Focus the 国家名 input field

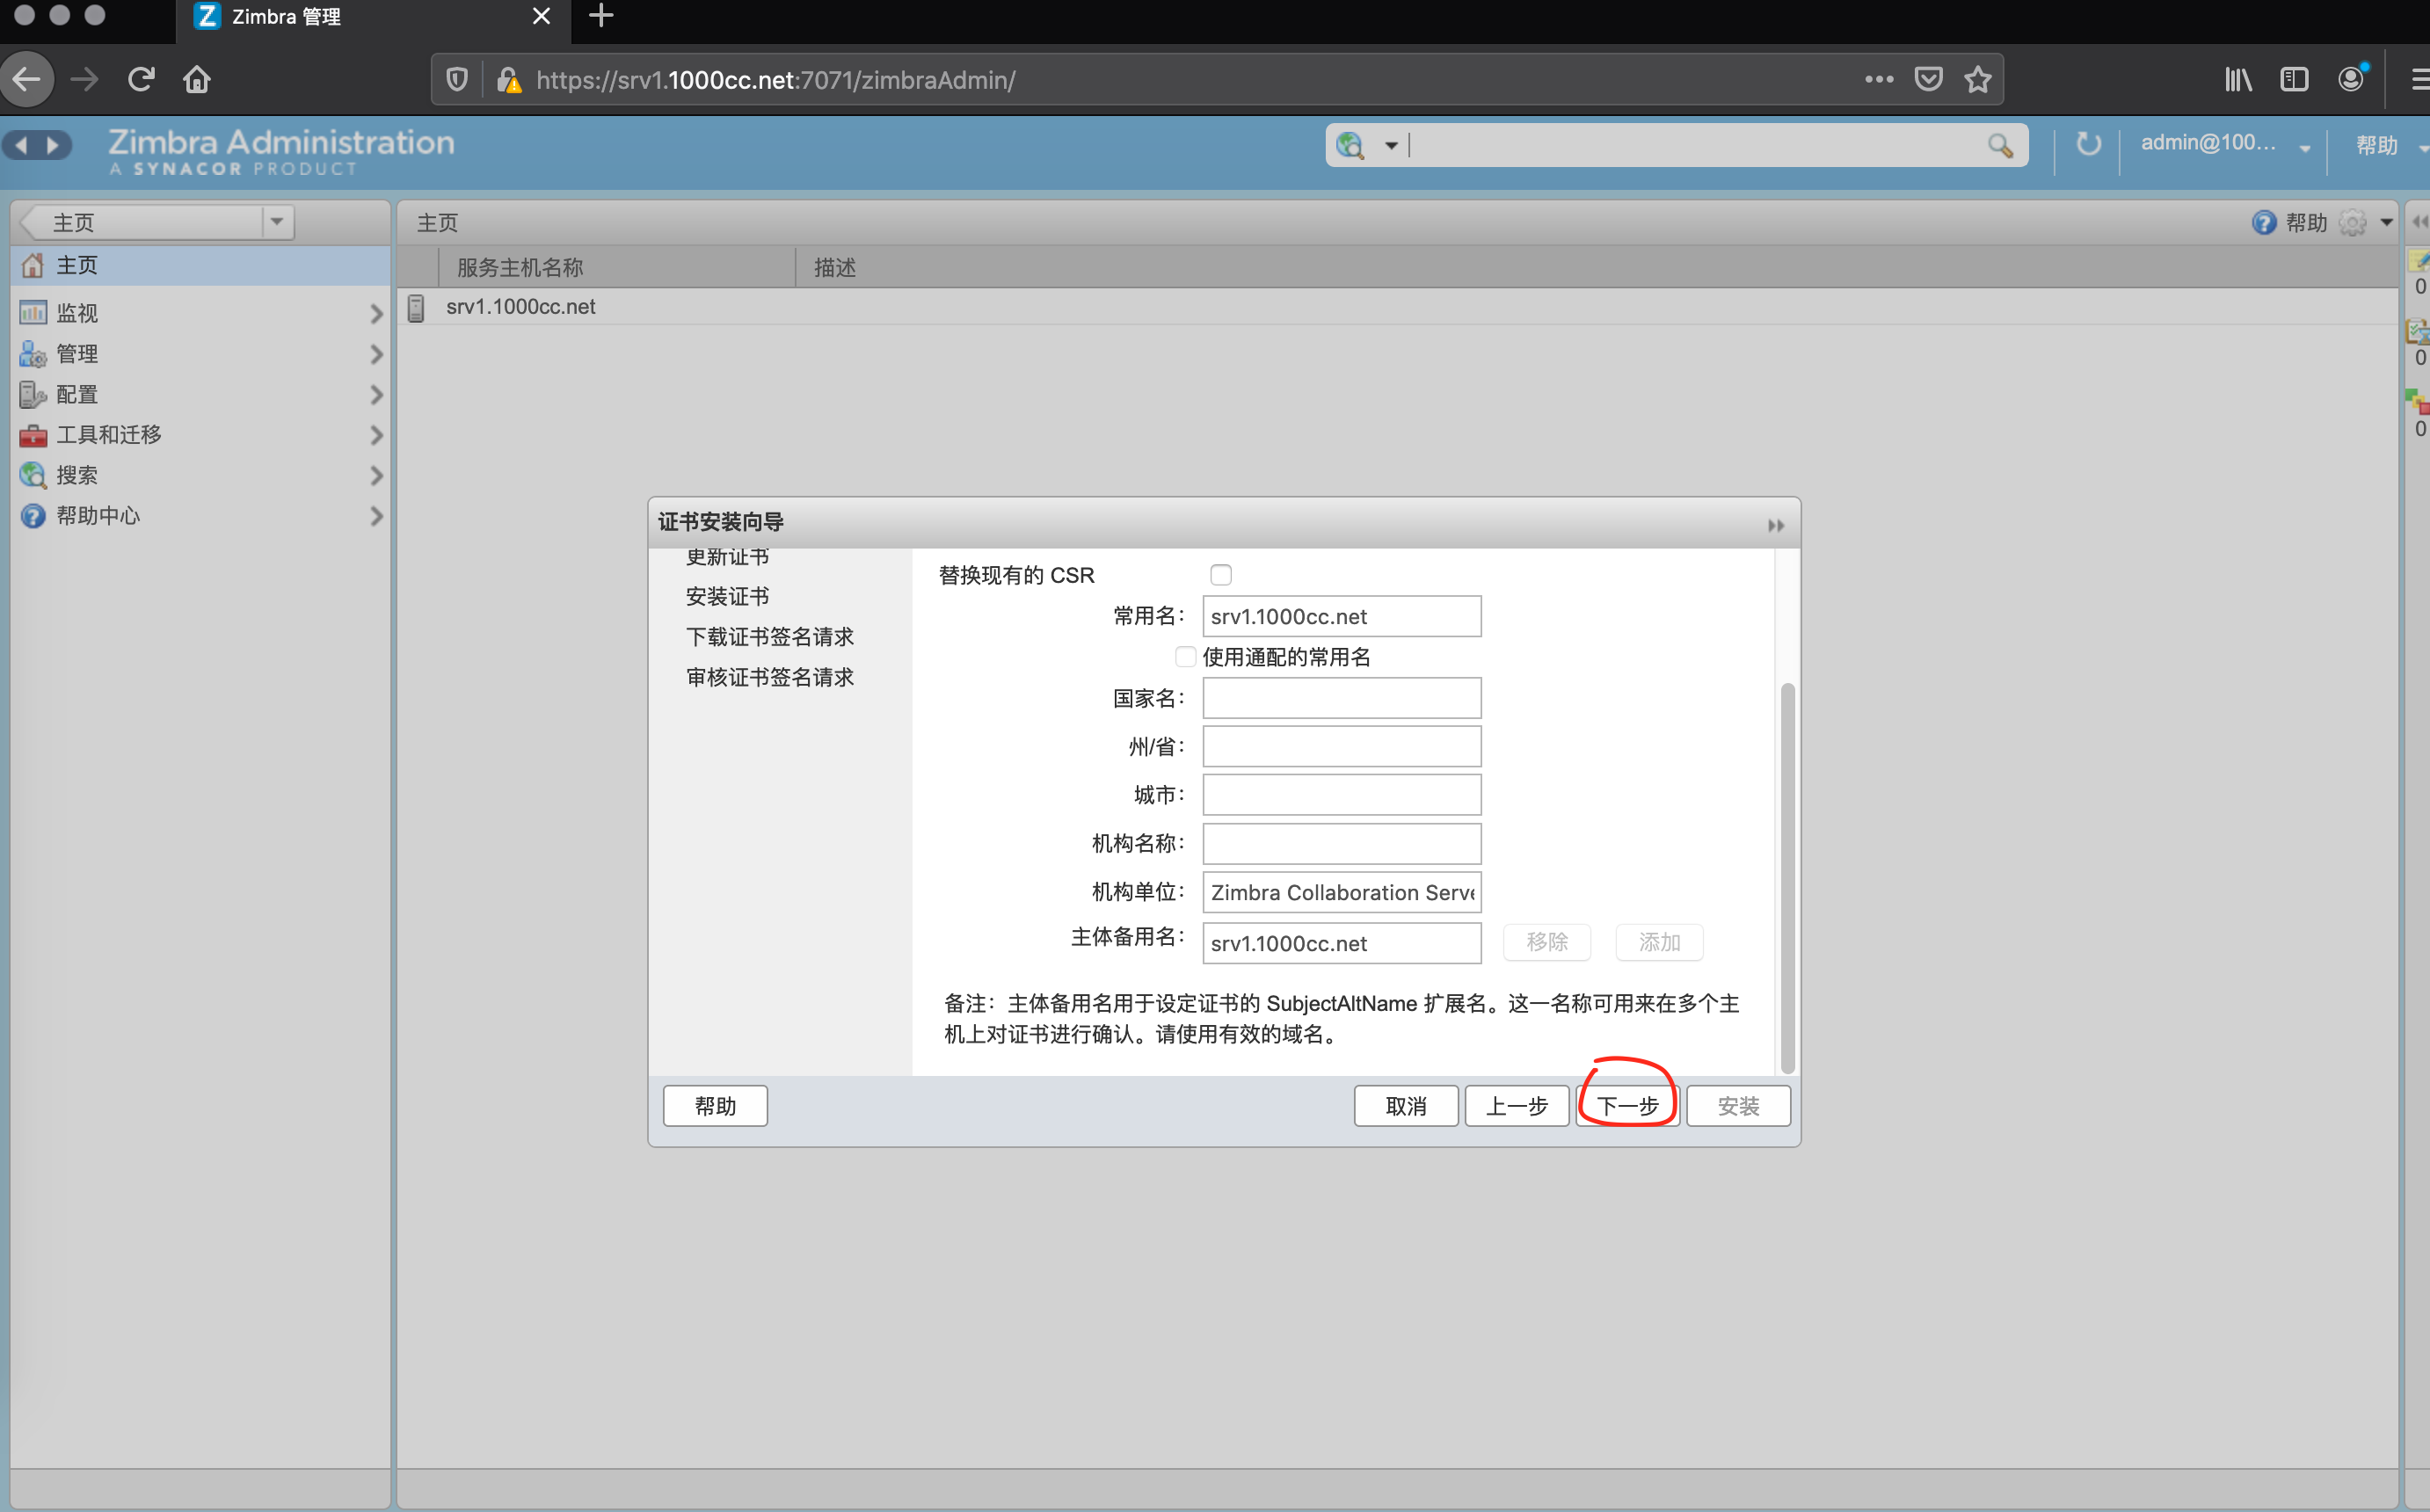1341,698
